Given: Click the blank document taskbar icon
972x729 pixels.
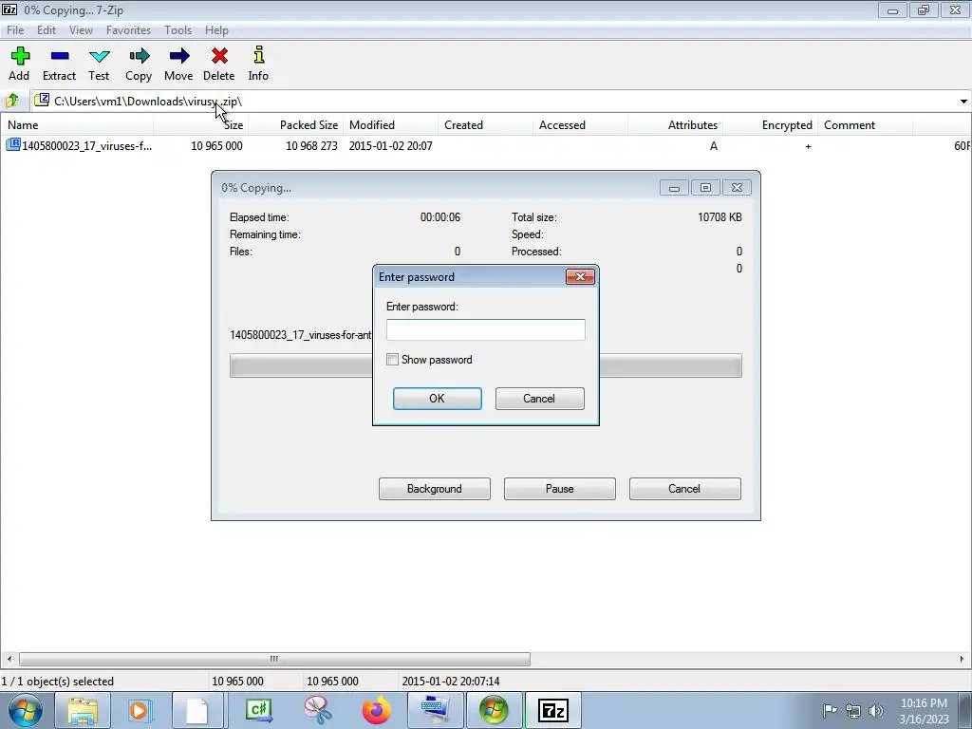Looking at the screenshot, I should [x=197, y=710].
